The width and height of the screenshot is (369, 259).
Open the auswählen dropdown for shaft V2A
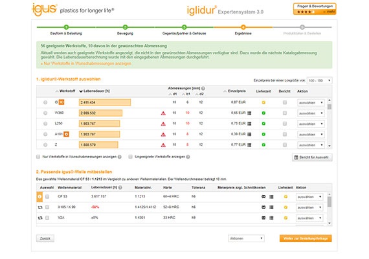click(x=309, y=218)
